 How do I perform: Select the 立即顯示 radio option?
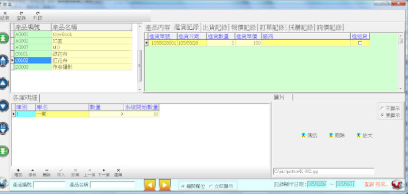221,186
